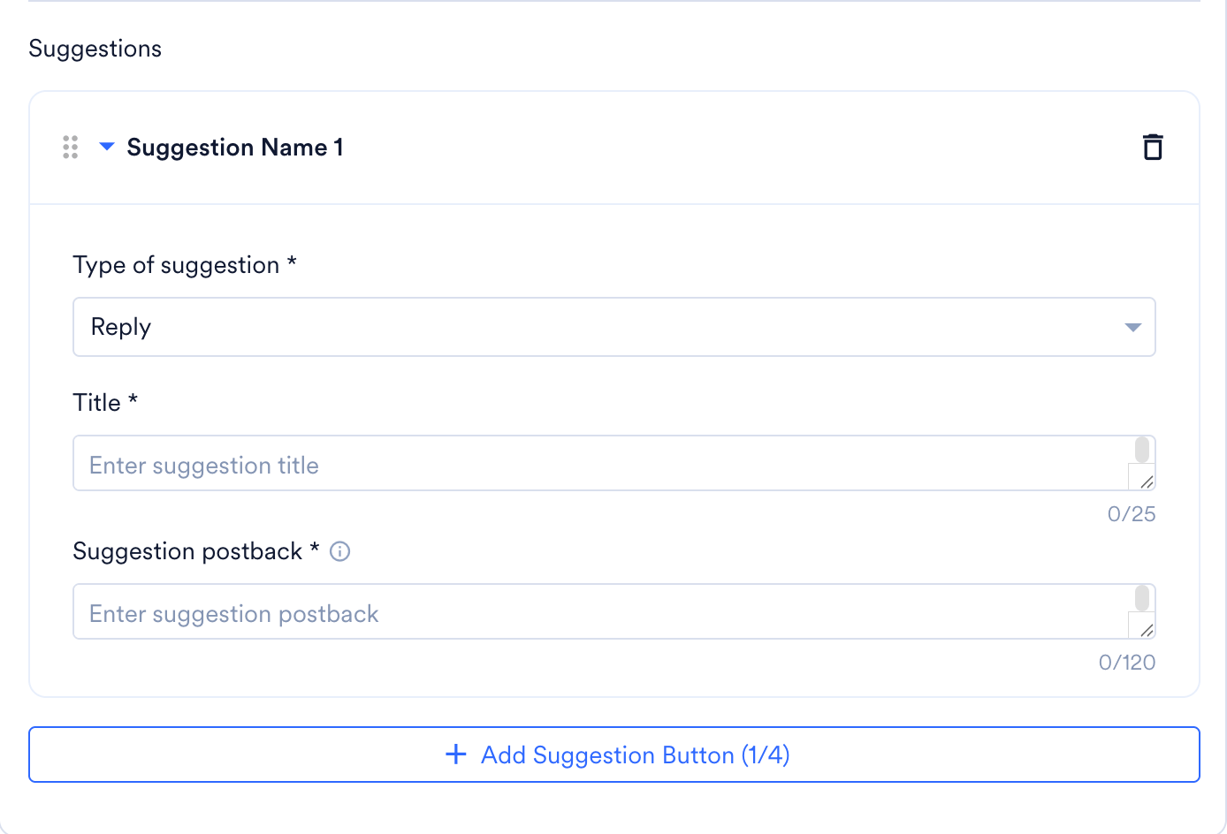This screenshot has height=834, width=1227.
Task: Add a suggestion button (1/4)
Action: click(614, 754)
